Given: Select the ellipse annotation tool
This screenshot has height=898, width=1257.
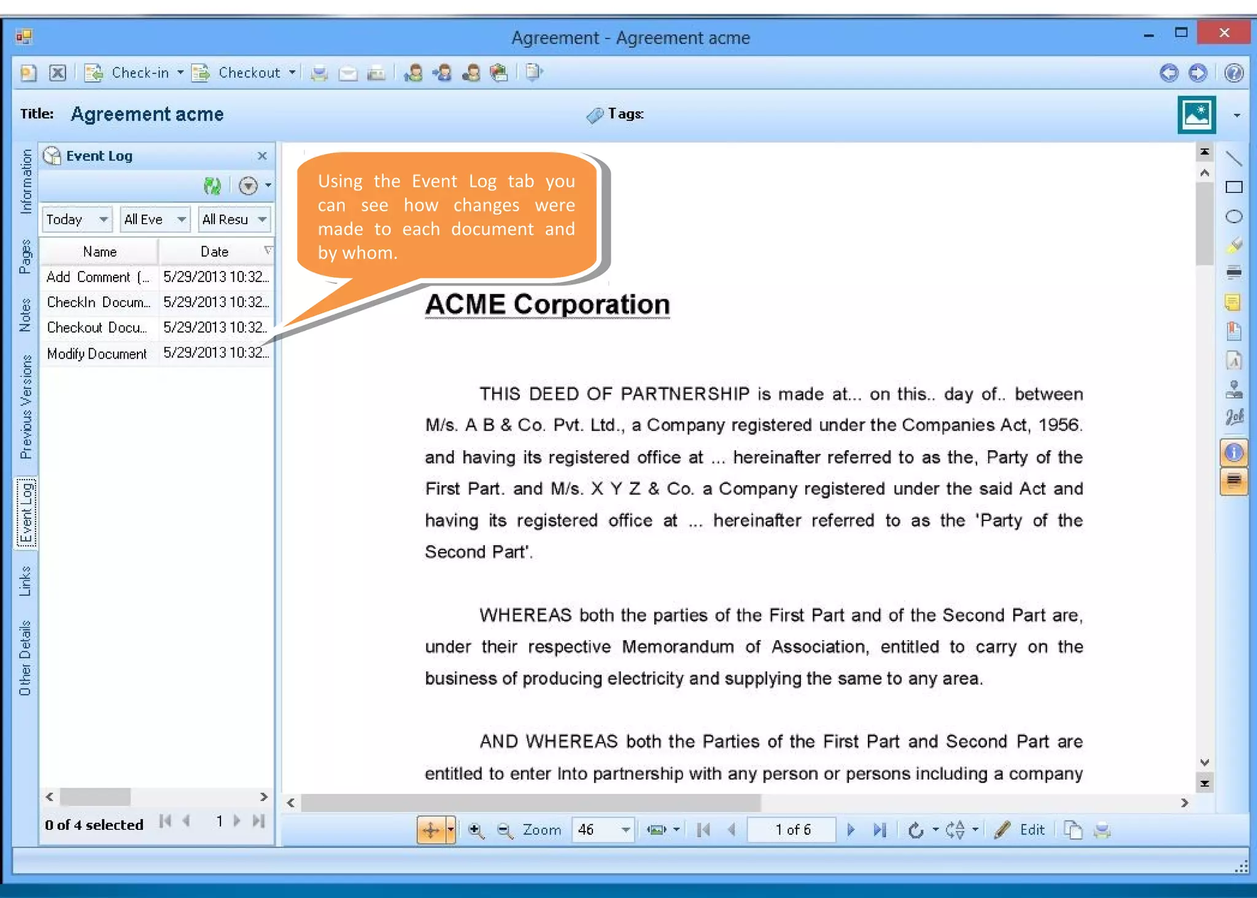Looking at the screenshot, I should click(1234, 216).
